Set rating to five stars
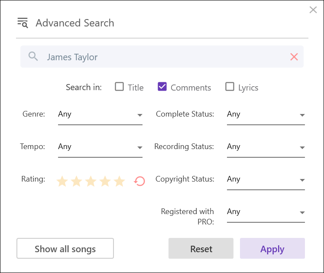324x273 pixels. coord(119,181)
